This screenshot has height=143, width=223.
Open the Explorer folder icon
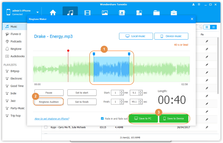[156, 13]
